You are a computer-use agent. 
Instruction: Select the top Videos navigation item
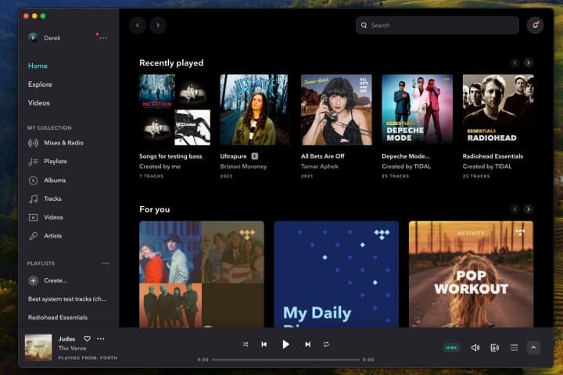coord(39,103)
